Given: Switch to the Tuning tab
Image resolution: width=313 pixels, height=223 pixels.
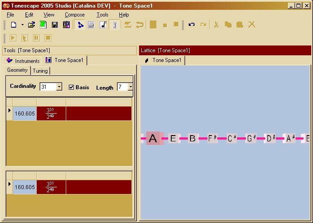Looking at the screenshot, I should click(x=40, y=71).
